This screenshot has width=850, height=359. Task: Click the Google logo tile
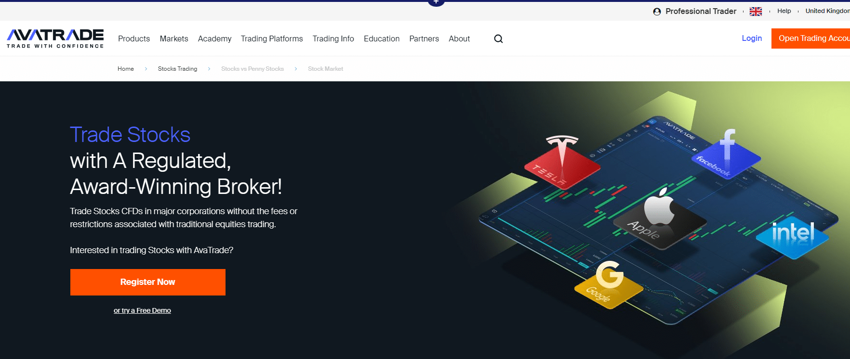(x=609, y=285)
